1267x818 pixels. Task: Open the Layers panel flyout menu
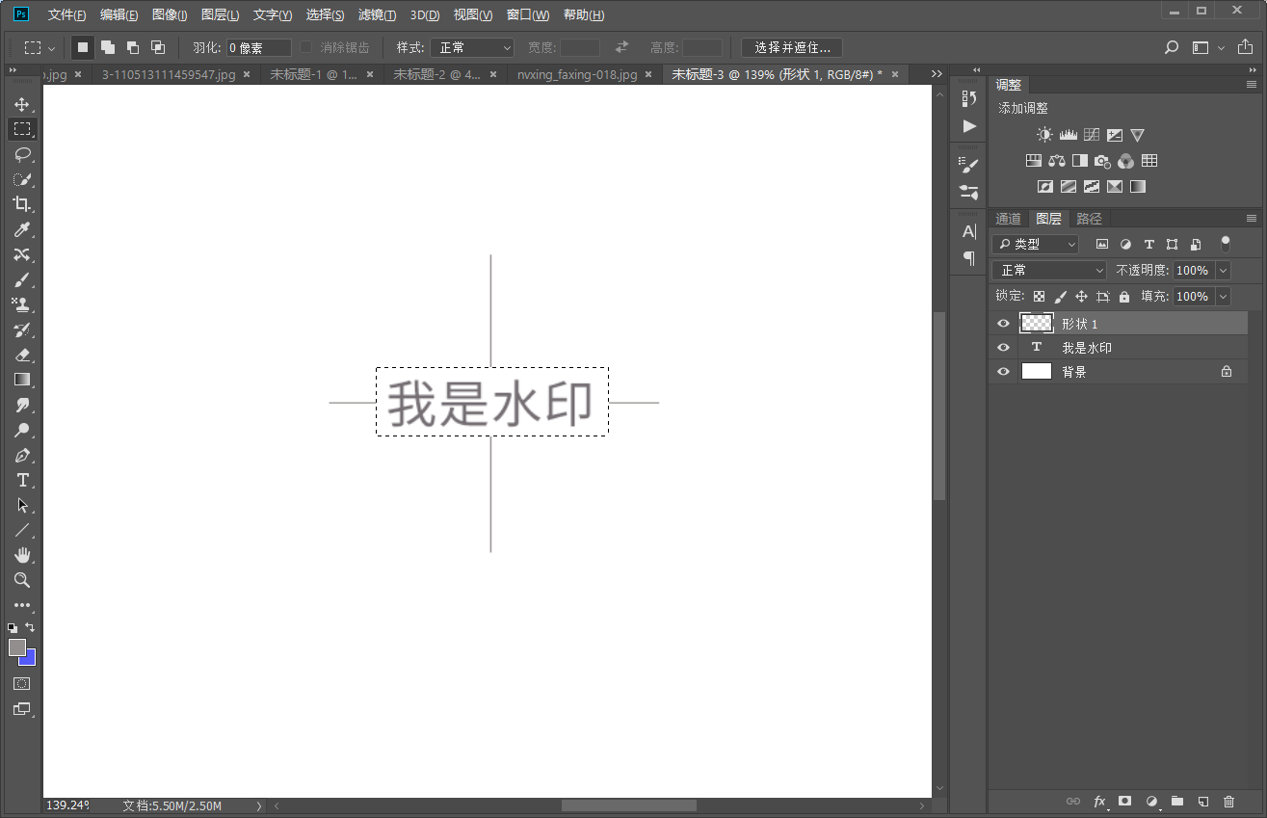[x=1252, y=219]
